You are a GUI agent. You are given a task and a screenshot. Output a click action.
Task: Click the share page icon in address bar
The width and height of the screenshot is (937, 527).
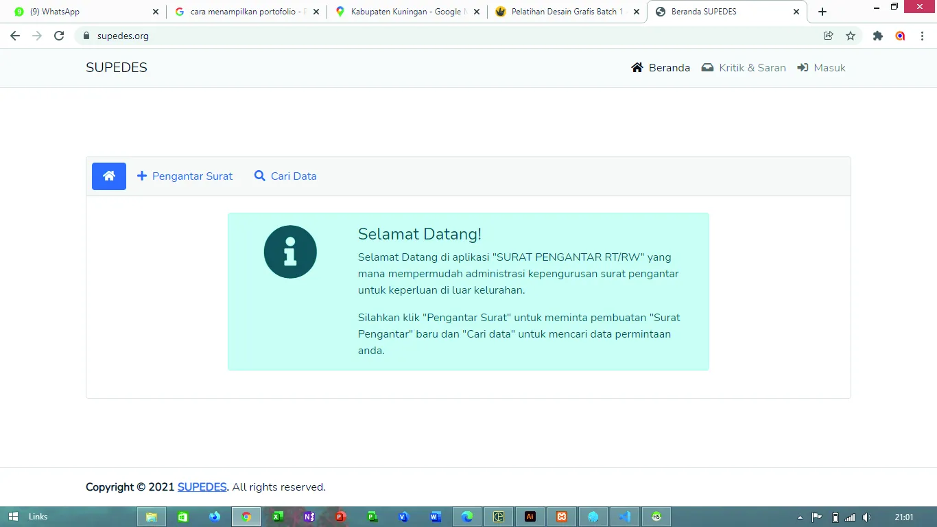829,36
